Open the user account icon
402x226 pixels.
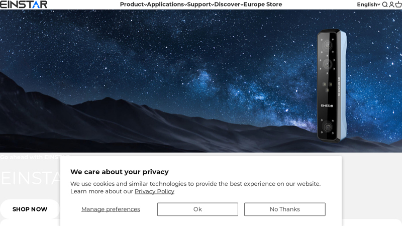click(391, 5)
